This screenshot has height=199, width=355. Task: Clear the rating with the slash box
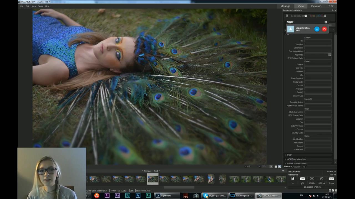click(x=306, y=16)
